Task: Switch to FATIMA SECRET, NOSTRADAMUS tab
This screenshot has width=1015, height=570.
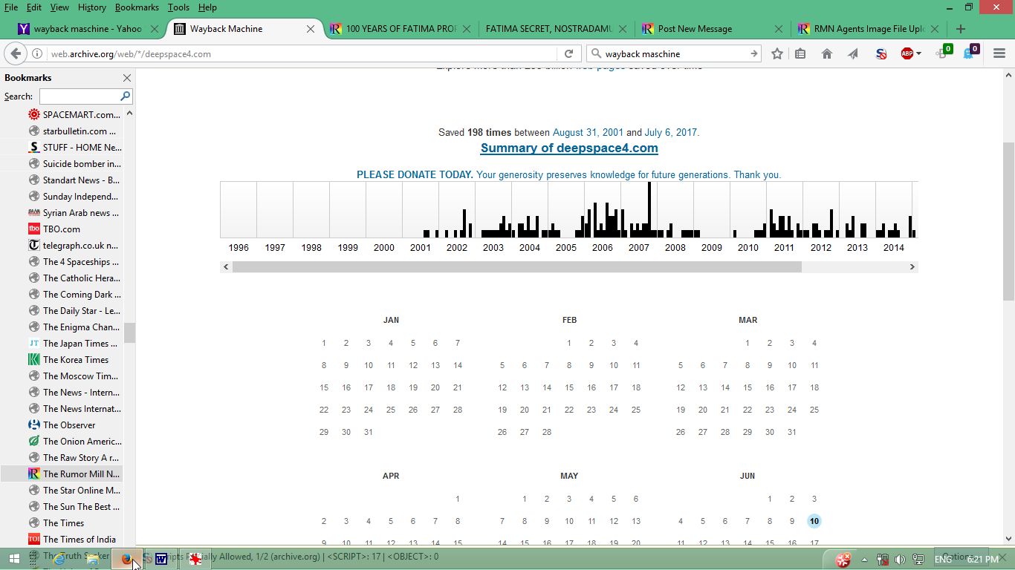Action: pos(548,29)
